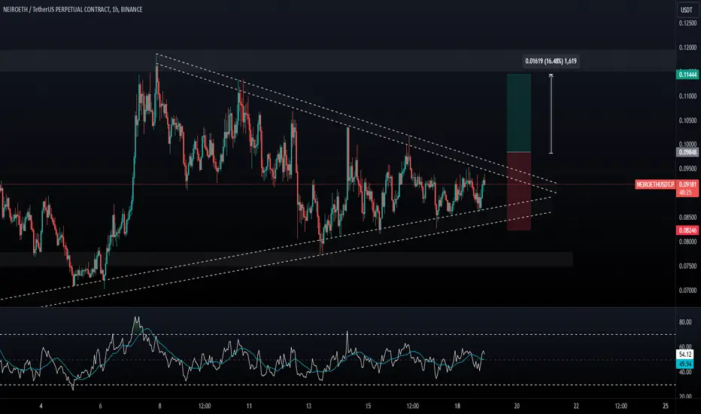Click the 0.09848 entry price label
This screenshot has height=414, width=701.
click(x=687, y=152)
